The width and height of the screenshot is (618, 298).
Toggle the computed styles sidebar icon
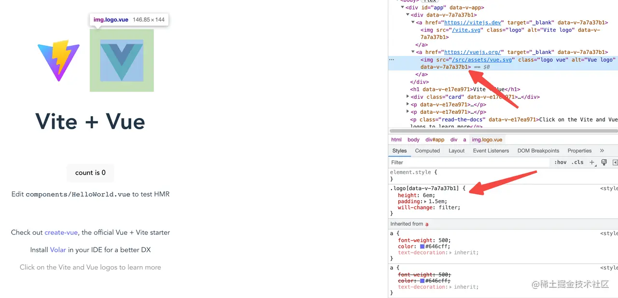coord(615,163)
